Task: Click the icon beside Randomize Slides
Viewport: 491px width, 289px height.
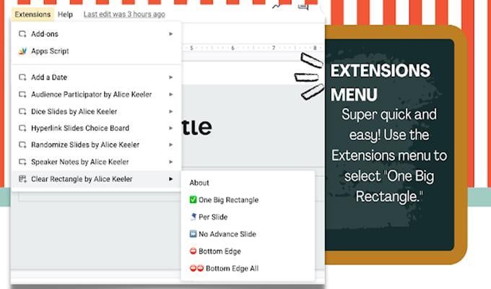Action: click(22, 144)
